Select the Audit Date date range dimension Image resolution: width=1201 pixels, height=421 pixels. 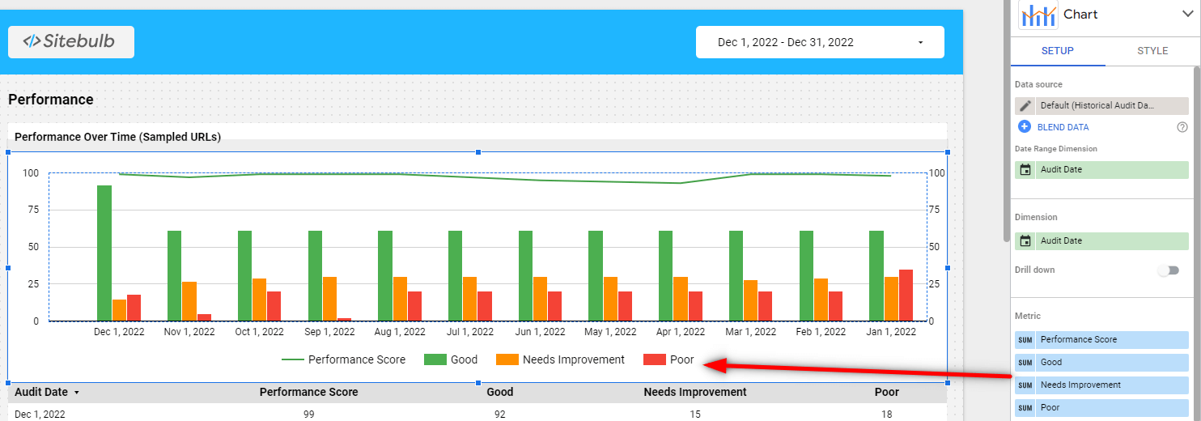(1101, 170)
